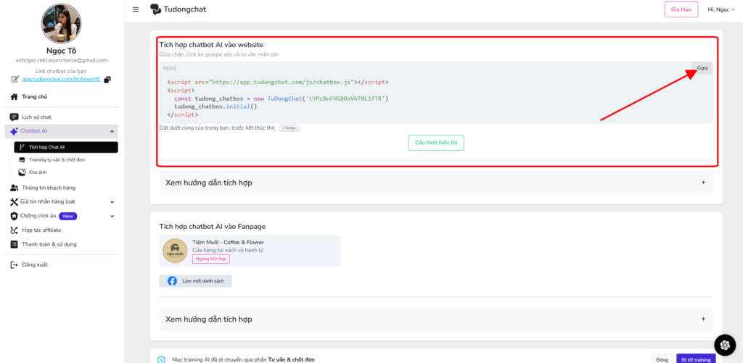The width and height of the screenshot is (743, 363).
Task: Click the Hợp tác affiliate icon
Action: tap(15, 230)
